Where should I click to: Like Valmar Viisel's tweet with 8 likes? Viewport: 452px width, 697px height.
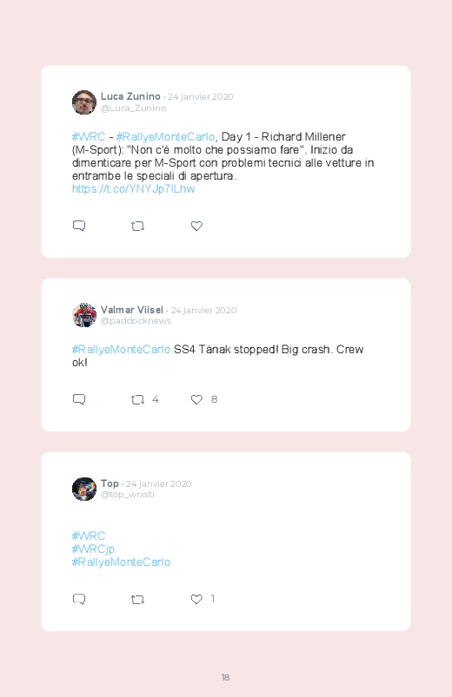196,399
